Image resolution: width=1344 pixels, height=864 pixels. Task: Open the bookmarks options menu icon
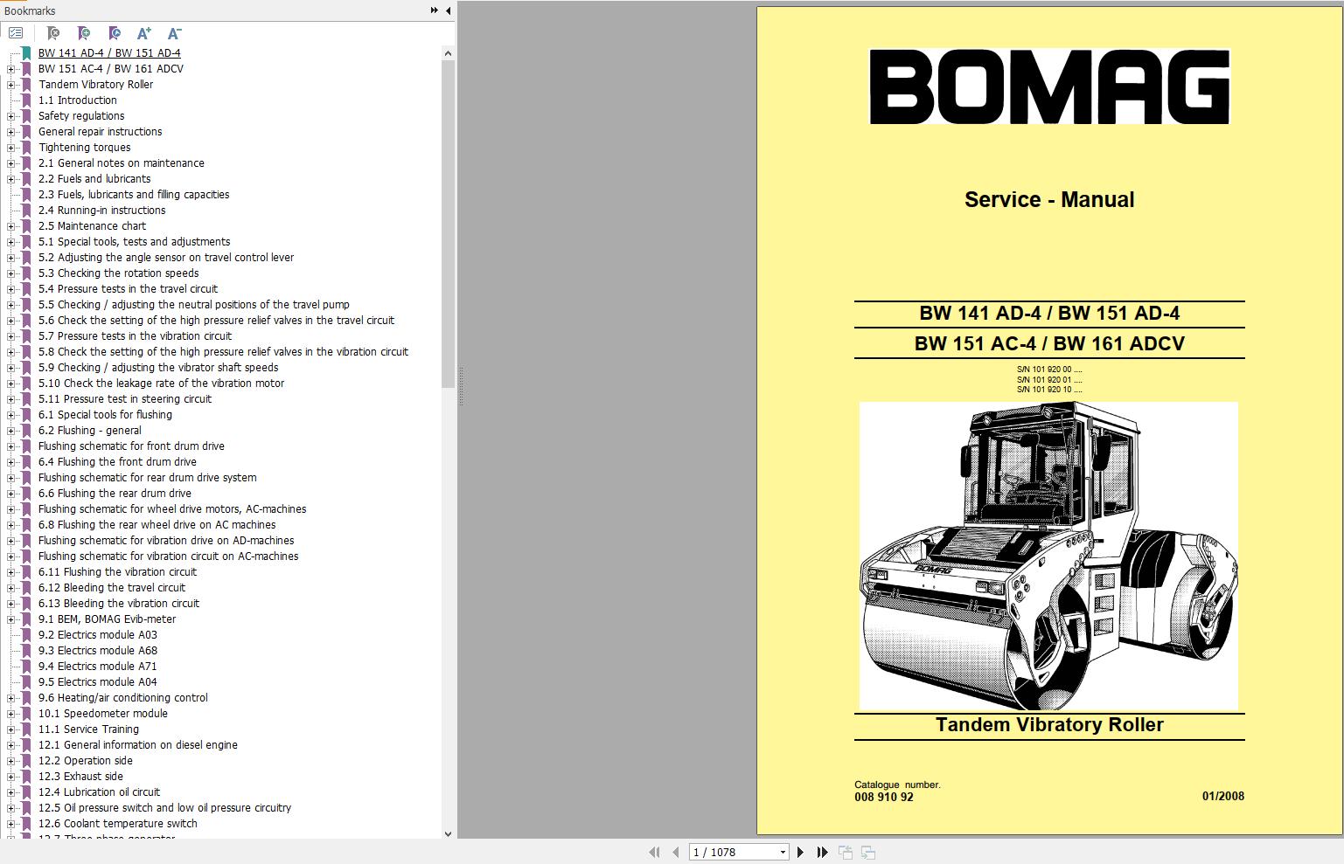16,33
